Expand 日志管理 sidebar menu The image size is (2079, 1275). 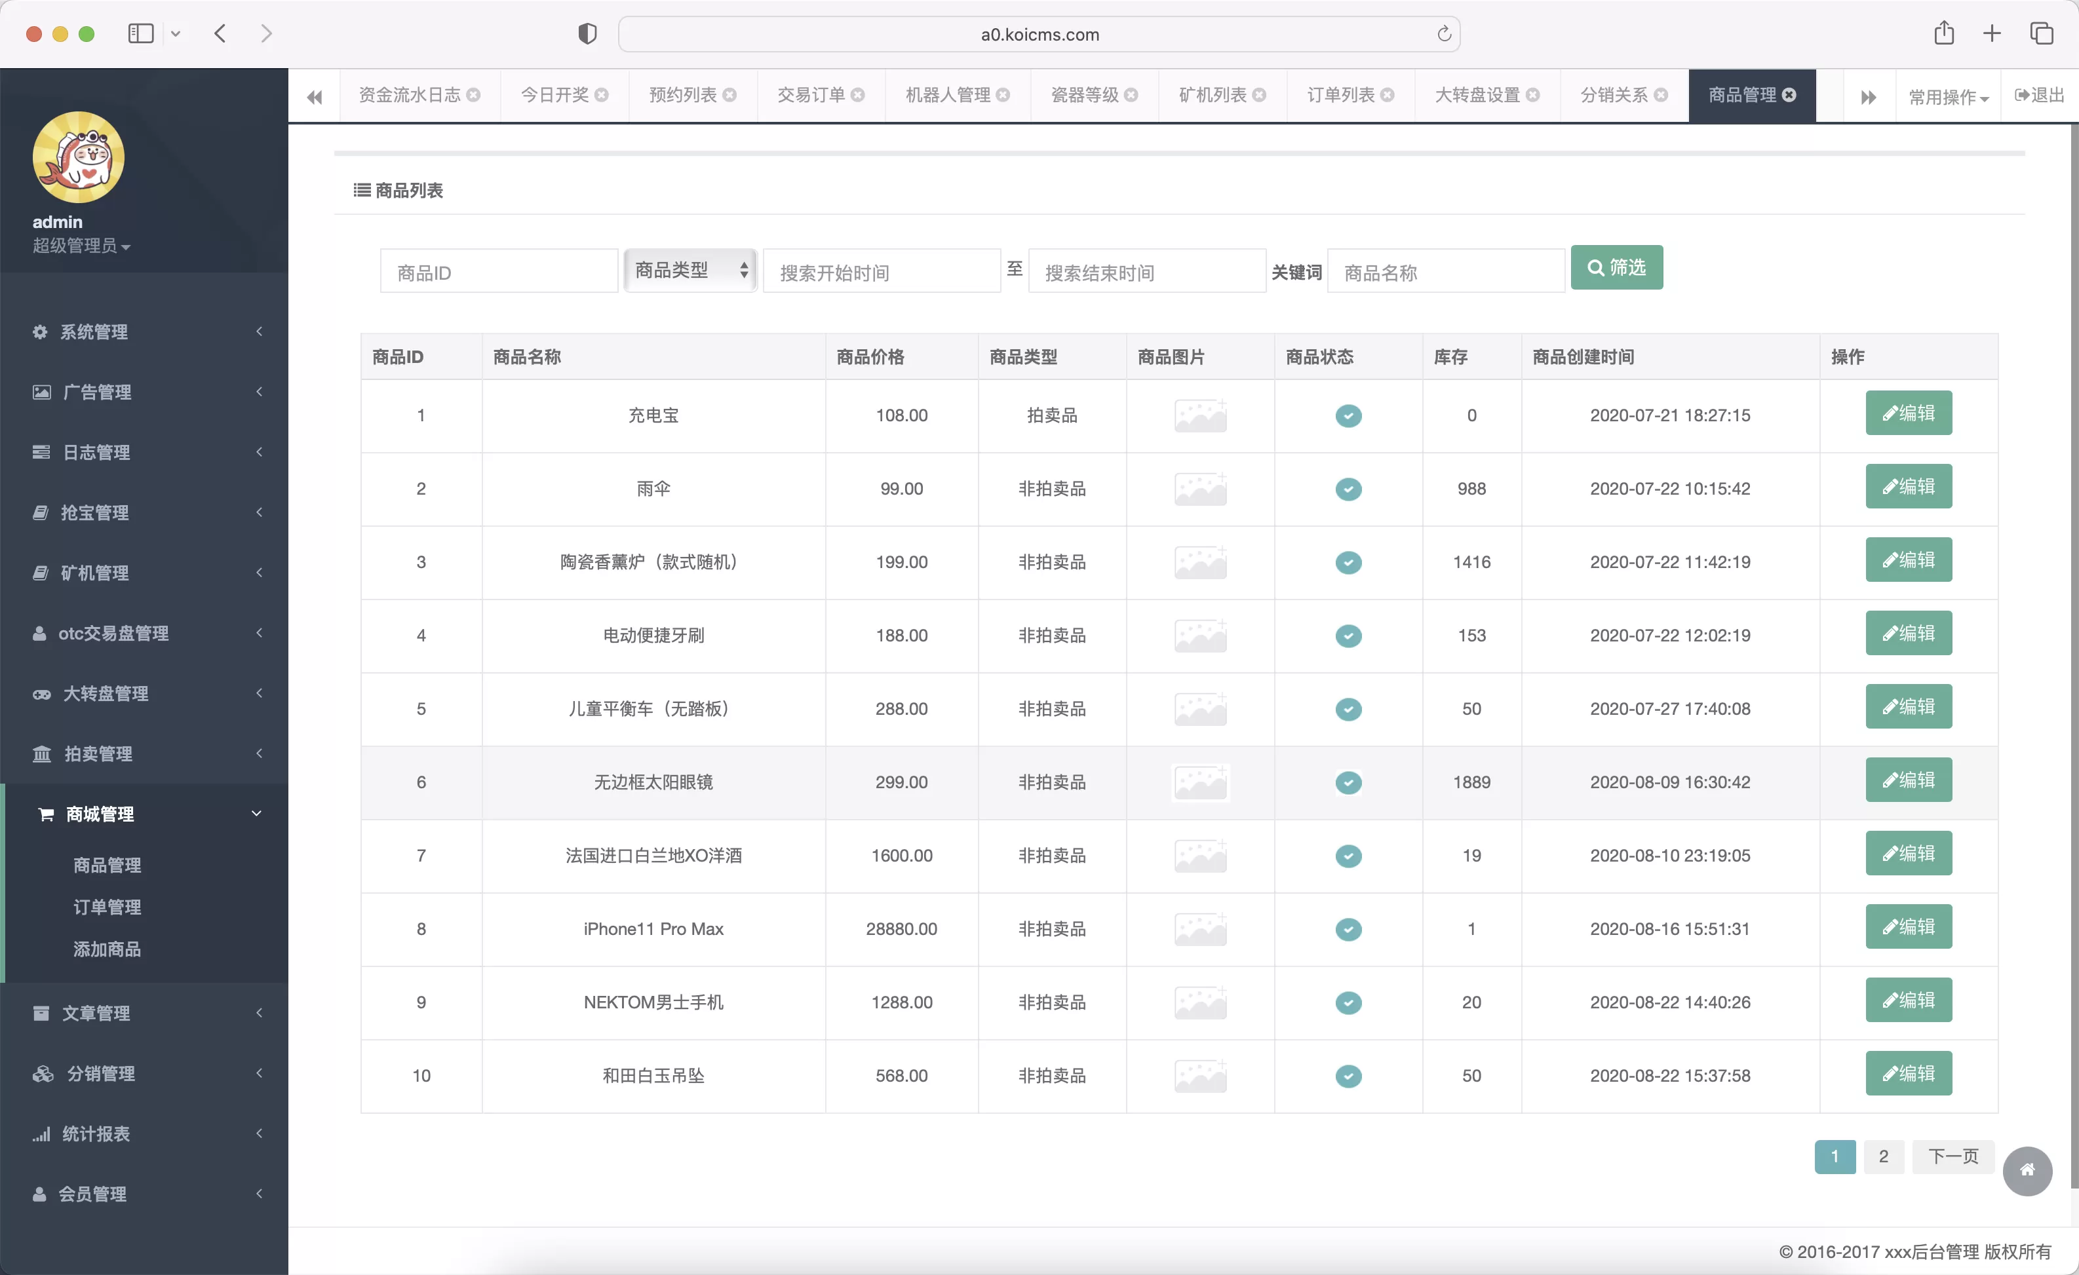pyautogui.click(x=144, y=453)
